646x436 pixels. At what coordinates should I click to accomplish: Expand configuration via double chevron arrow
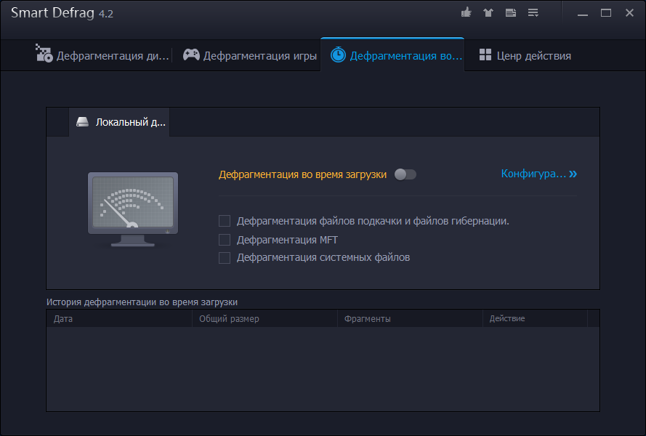573,174
